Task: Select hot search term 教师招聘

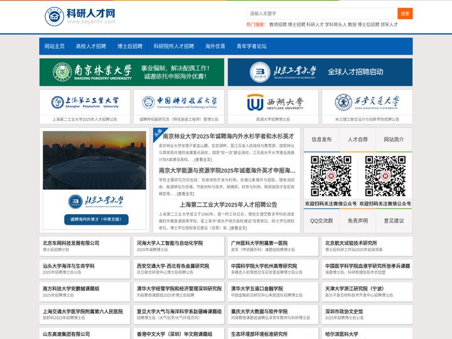Action: (x=278, y=24)
